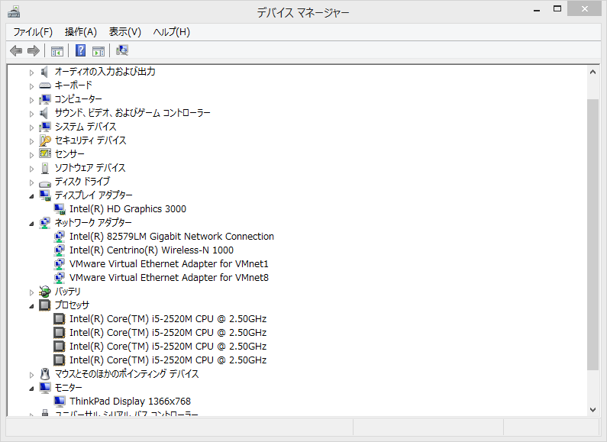Select ThinkPad Display 1366x768 label
607x442 pixels.
[x=130, y=402]
